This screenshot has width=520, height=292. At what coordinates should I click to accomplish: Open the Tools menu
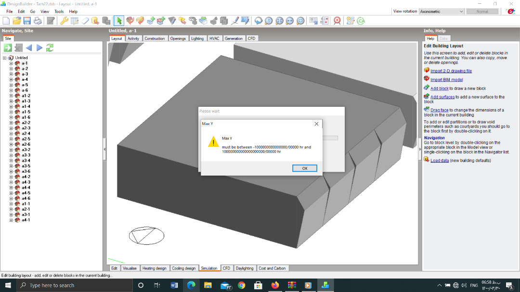pos(59,11)
